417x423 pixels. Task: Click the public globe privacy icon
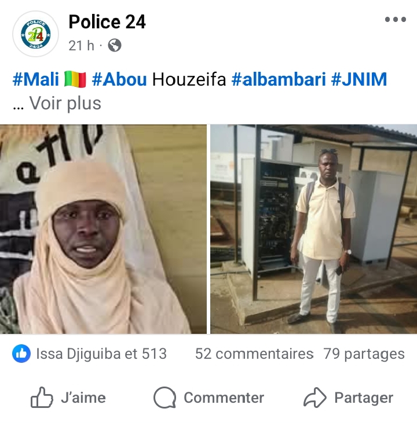(x=115, y=45)
